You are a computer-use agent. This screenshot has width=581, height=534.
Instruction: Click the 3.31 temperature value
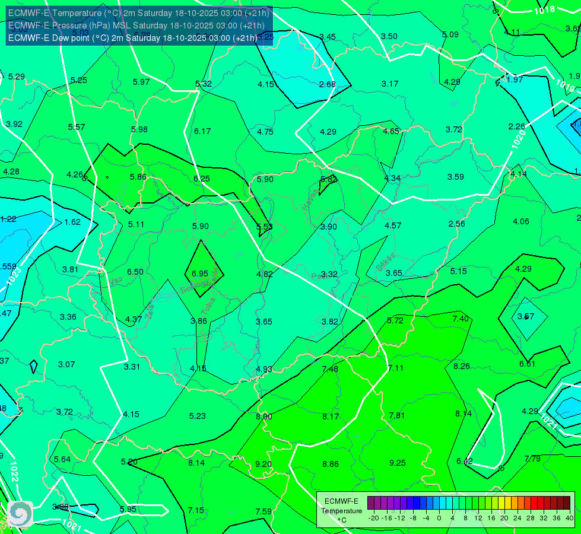pos(132,367)
